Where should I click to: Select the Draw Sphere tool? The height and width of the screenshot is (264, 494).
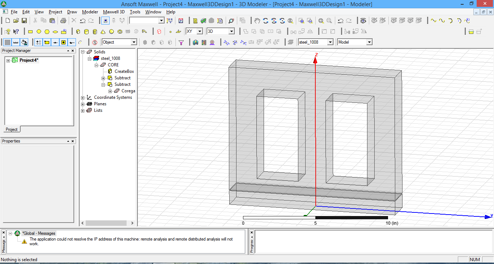(111, 31)
